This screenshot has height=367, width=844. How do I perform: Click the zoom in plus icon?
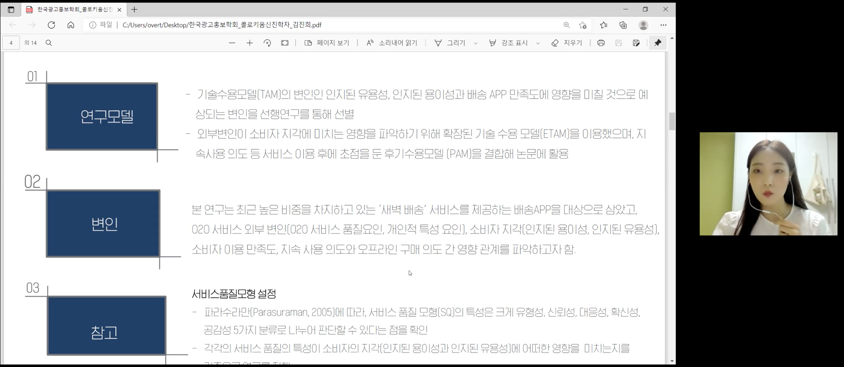[249, 43]
